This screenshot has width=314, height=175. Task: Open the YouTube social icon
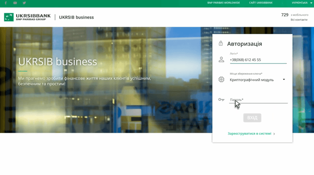pyautogui.click(x=15, y=3)
